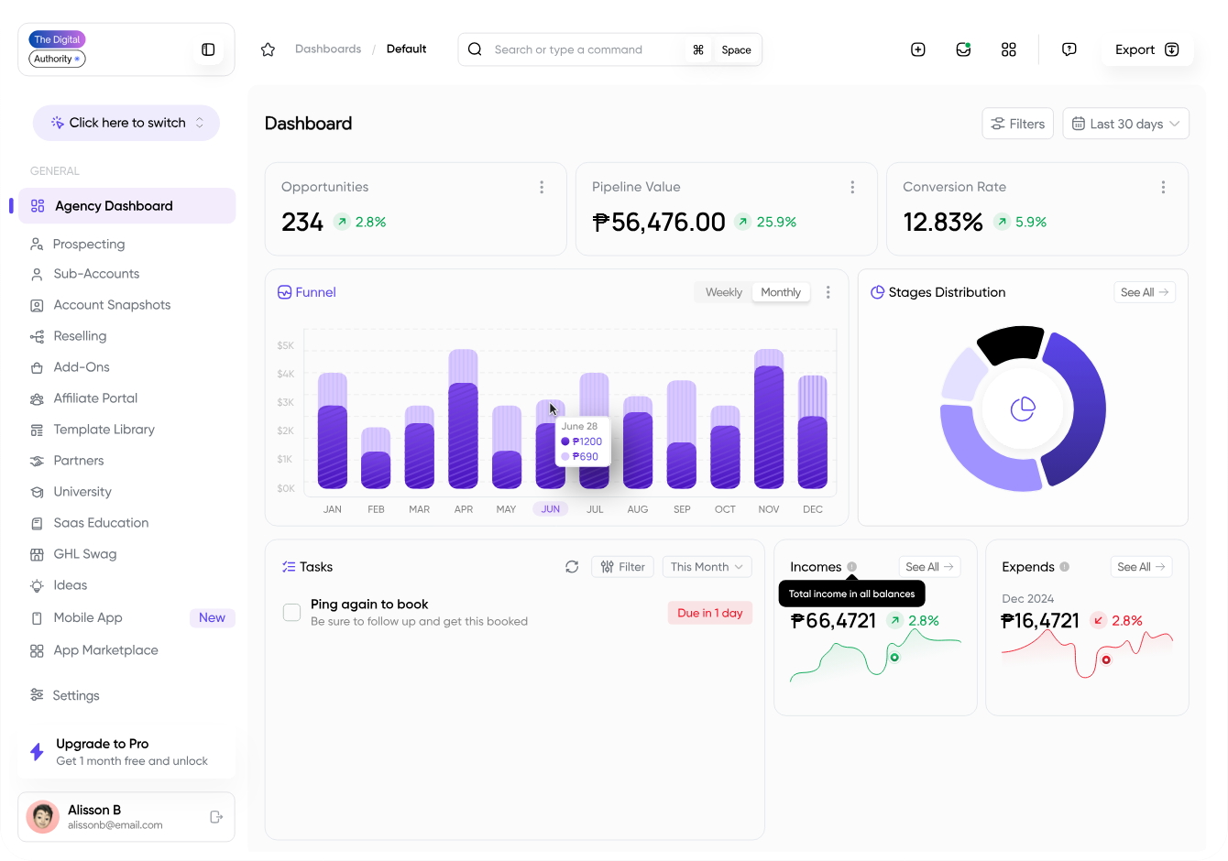Switch the Funnel chart to Weekly
The width and height of the screenshot is (1228, 861).
pos(723,292)
